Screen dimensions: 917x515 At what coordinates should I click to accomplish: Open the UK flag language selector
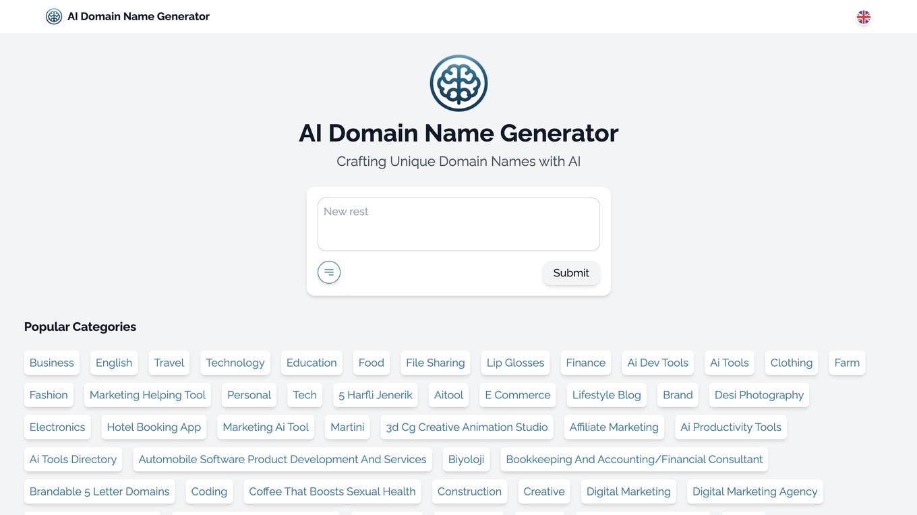pos(864,17)
